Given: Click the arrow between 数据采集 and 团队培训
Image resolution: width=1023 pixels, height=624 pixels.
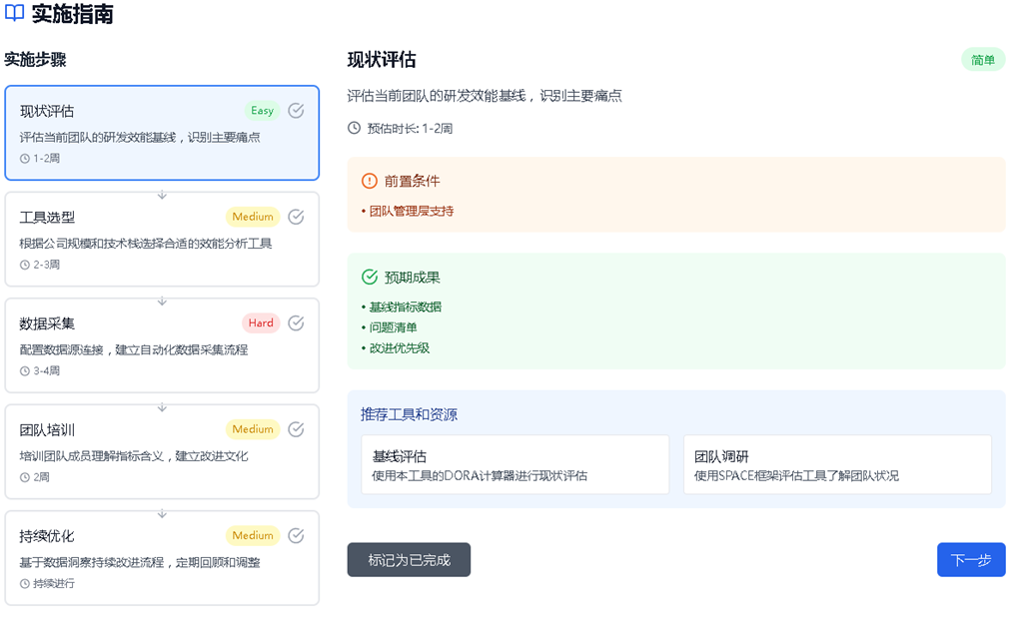Looking at the screenshot, I should [162, 407].
